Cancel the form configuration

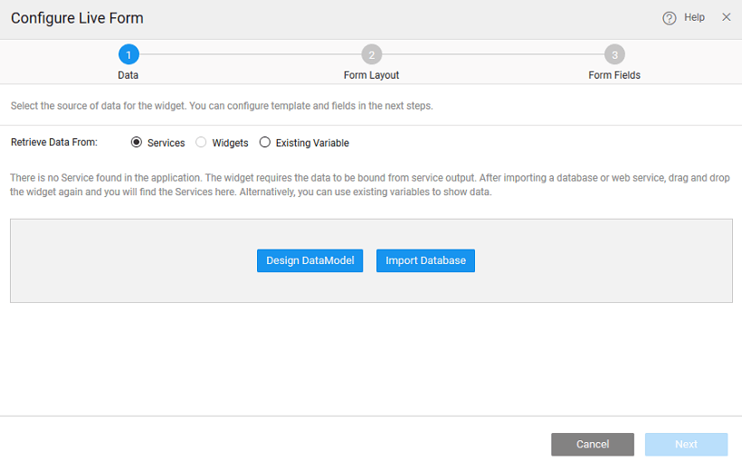(x=593, y=444)
